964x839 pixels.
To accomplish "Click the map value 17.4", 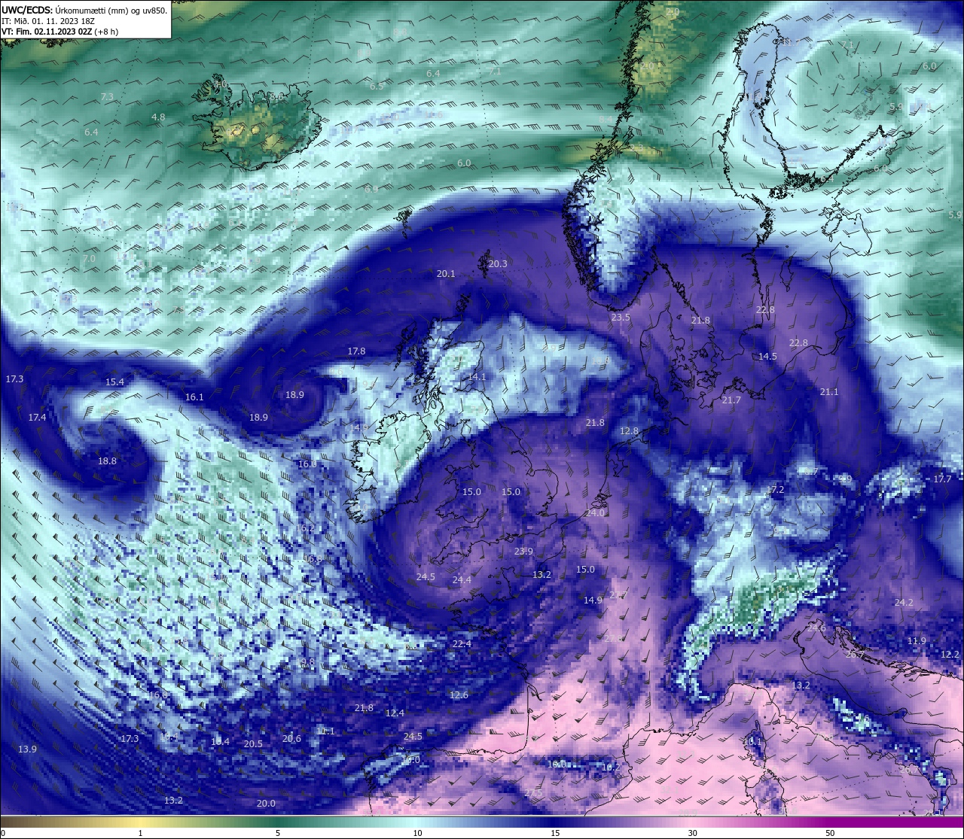I will [37, 417].
